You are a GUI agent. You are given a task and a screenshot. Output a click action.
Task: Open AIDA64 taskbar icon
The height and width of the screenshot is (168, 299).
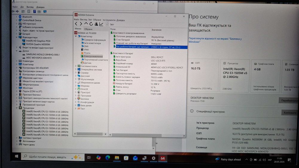(x=163, y=158)
